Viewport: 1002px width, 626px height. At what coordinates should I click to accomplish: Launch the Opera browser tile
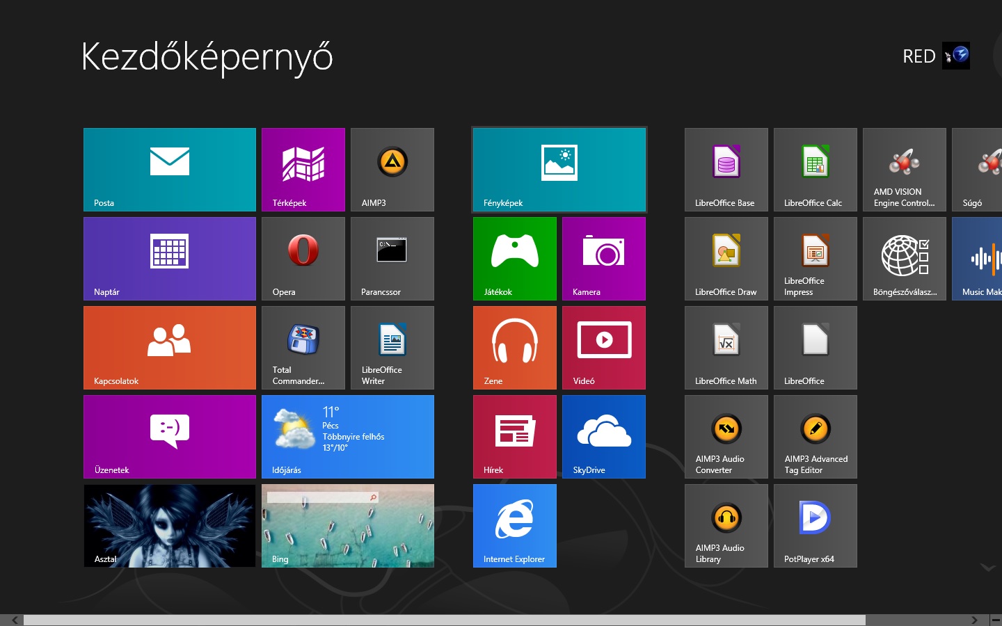(303, 259)
